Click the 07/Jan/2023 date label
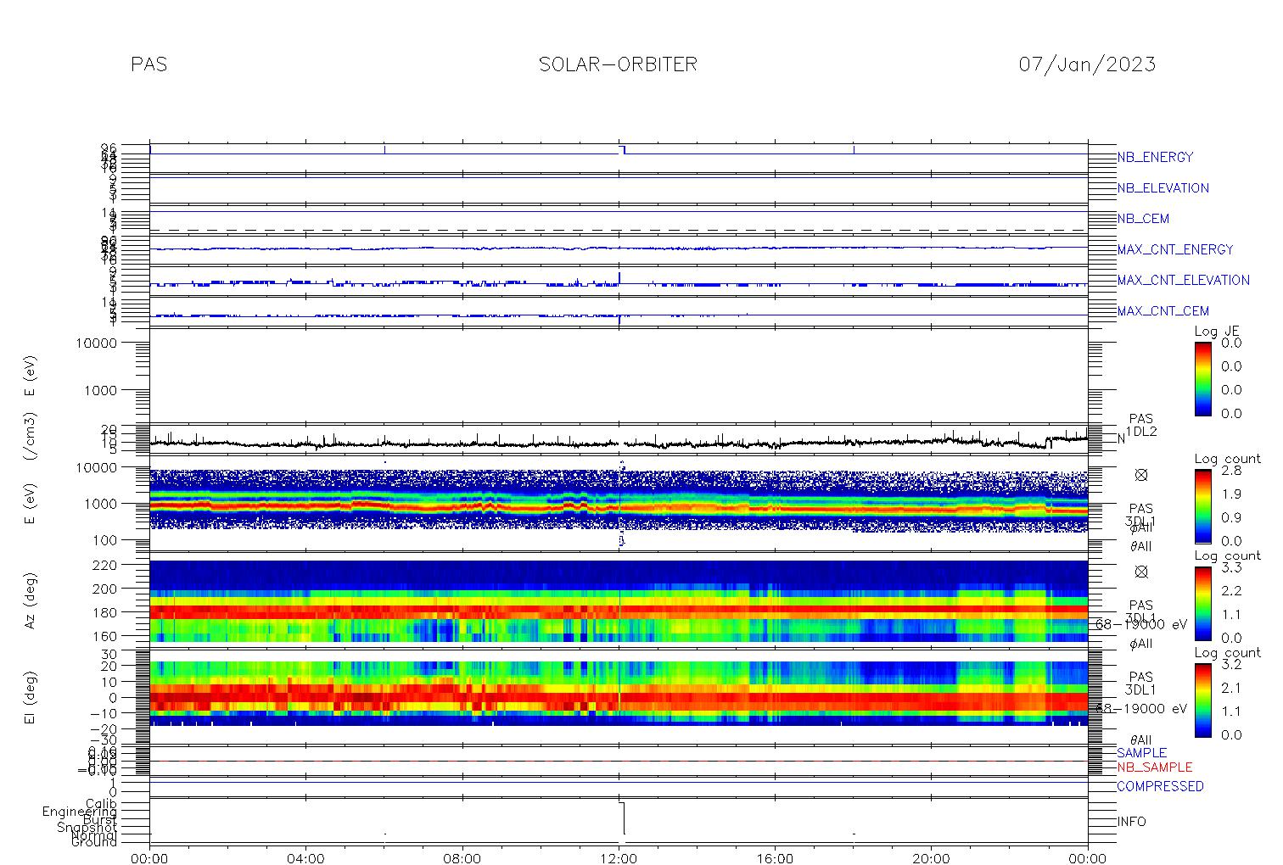Viewport: 1283px width, 865px height. (x=1087, y=64)
